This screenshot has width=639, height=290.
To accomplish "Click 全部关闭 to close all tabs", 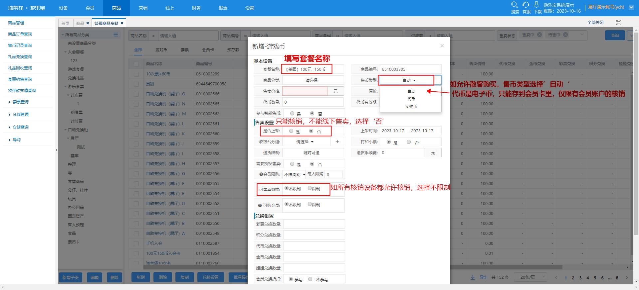I will [595, 23].
